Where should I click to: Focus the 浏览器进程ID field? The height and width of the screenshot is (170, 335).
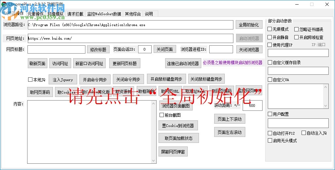(x=221, y=49)
